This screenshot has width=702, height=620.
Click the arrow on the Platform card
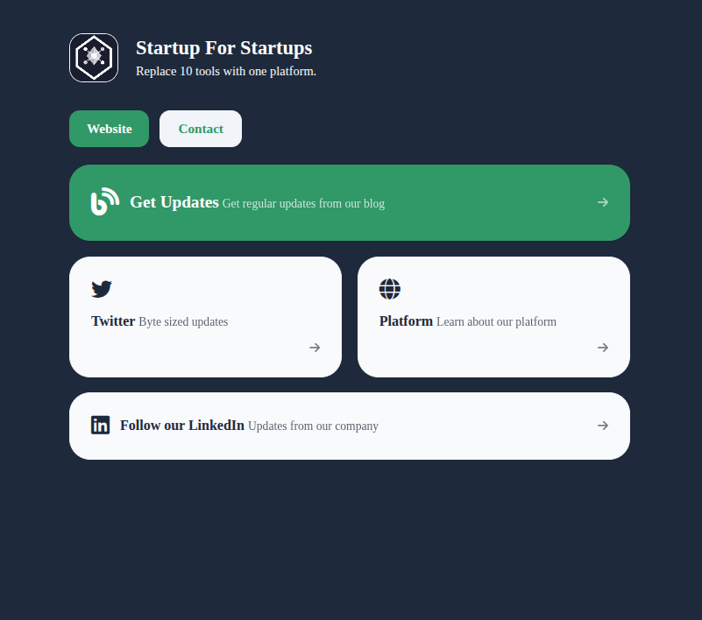click(603, 348)
